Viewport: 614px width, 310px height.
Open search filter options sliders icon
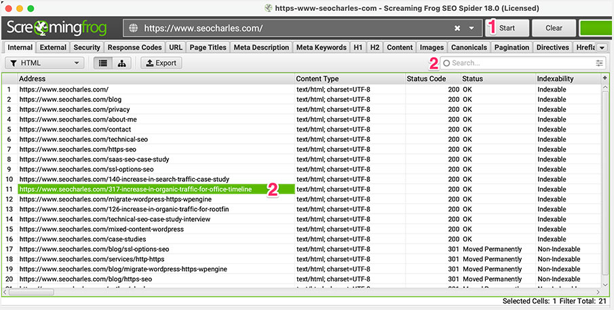[599, 63]
